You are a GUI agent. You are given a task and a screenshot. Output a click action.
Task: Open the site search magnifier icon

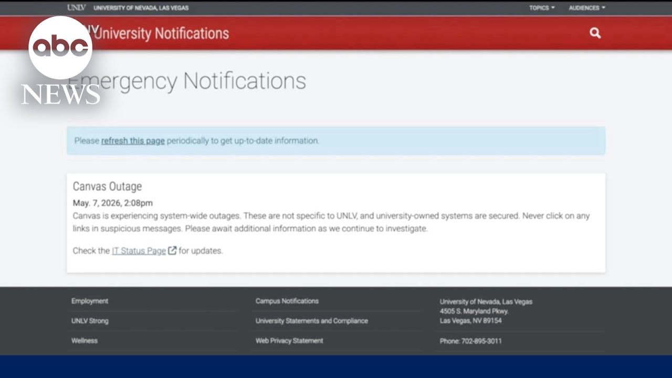coord(595,33)
